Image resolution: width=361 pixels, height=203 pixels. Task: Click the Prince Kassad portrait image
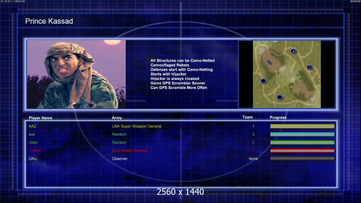(x=77, y=74)
